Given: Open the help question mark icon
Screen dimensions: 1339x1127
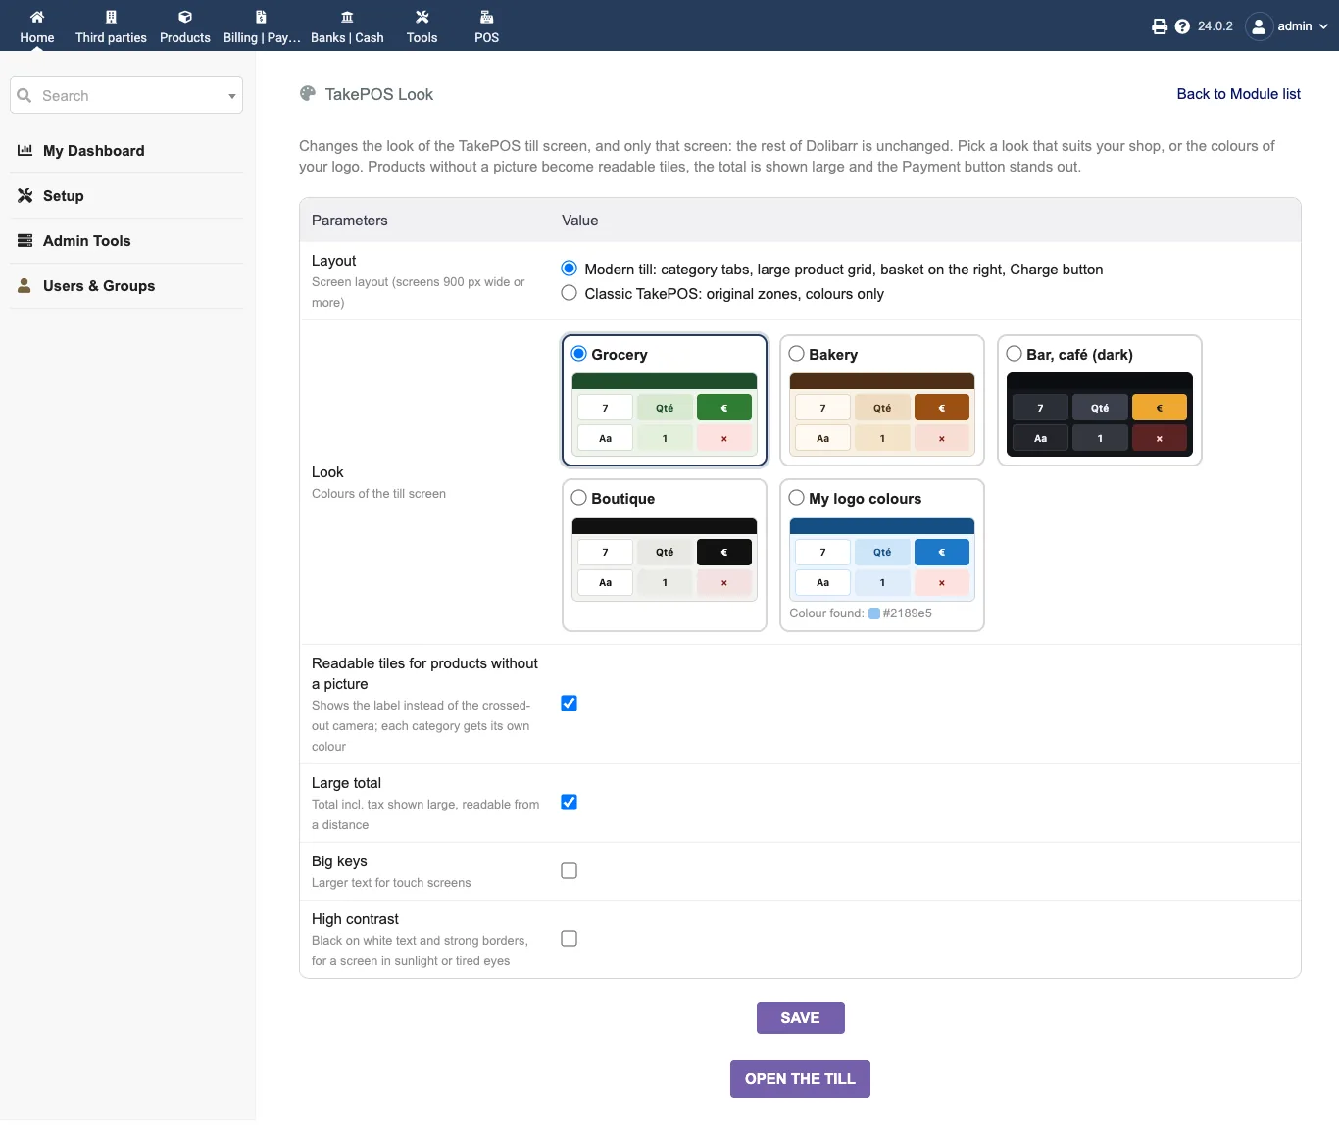Looking at the screenshot, I should [x=1182, y=26].
